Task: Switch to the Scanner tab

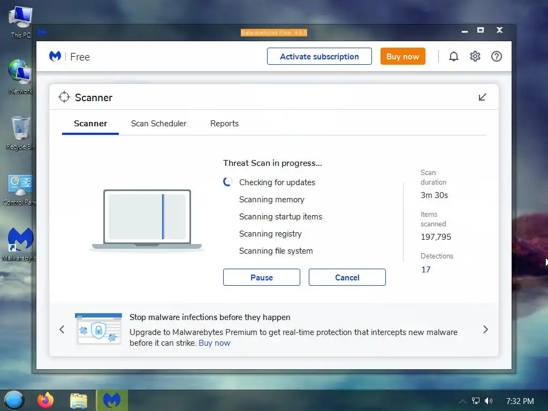Action: [90, 124]
